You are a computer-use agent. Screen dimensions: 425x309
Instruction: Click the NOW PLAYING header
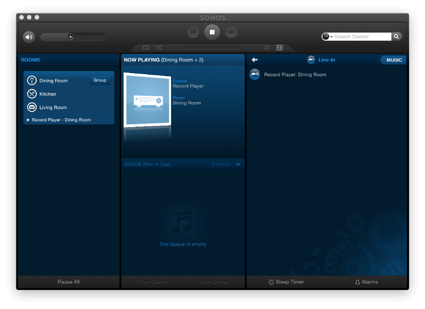pyautogui.click(x=164, y=60)
